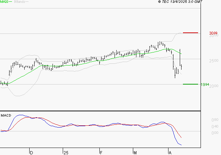Click the 0.40 MACD axis label
221x155 pixels.
[x=215, y=126]
